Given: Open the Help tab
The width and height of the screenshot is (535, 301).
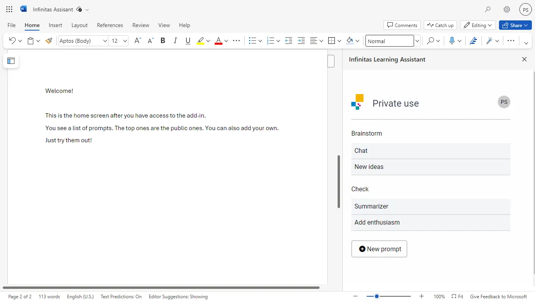Looking at the screenshot, I should (184, 25).
